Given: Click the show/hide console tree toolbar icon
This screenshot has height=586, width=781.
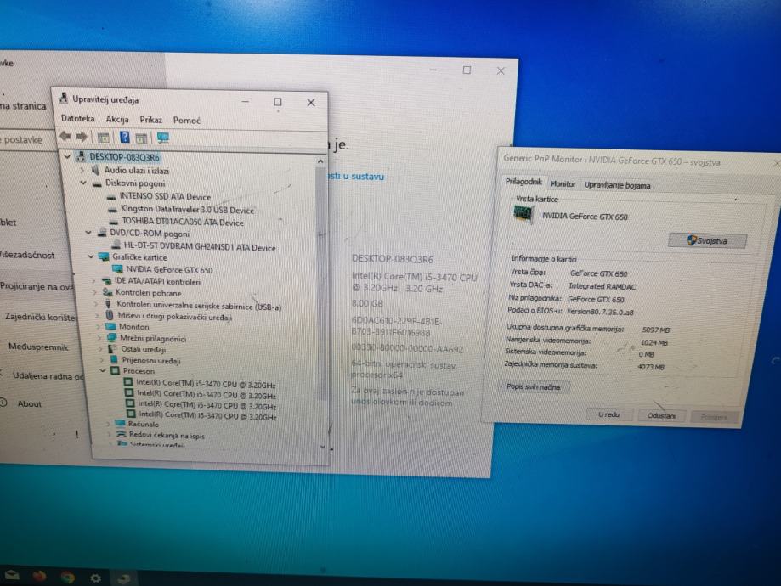Looking at the screenshot, I should 104,138.
